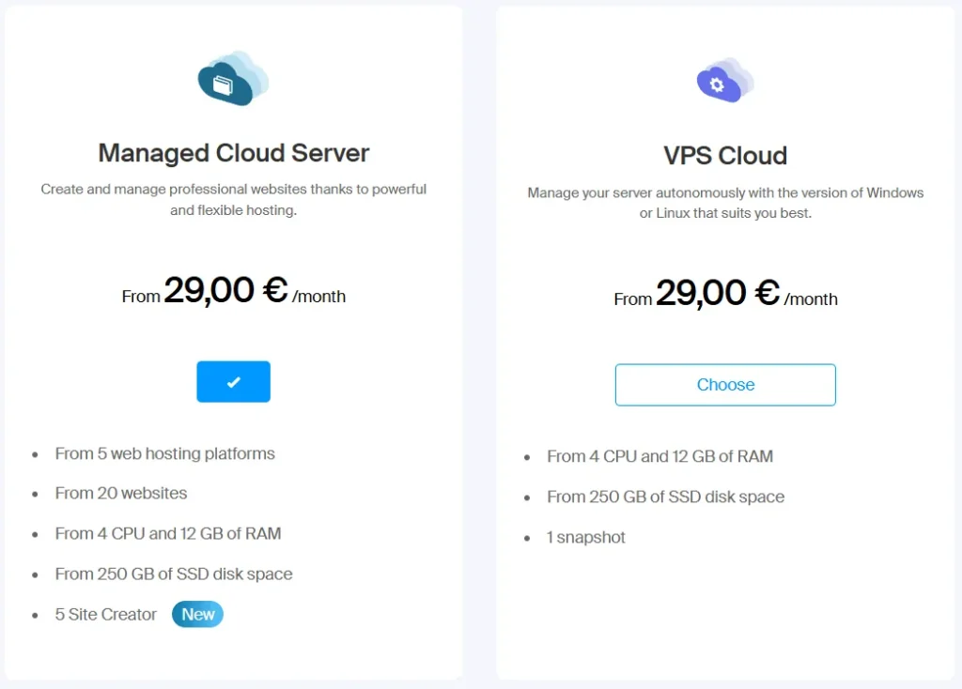The height and width of the screenshot is (689, 962).
Task: Click the VPS Cloud description text
Action: pyautogui.click(x=724, y=203)
